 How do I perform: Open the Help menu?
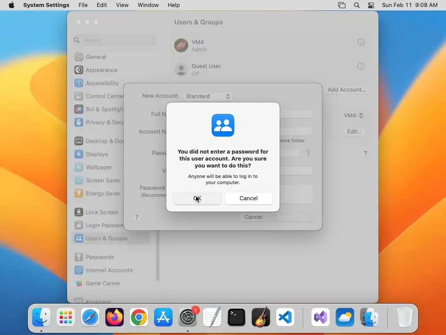[173, 5]
